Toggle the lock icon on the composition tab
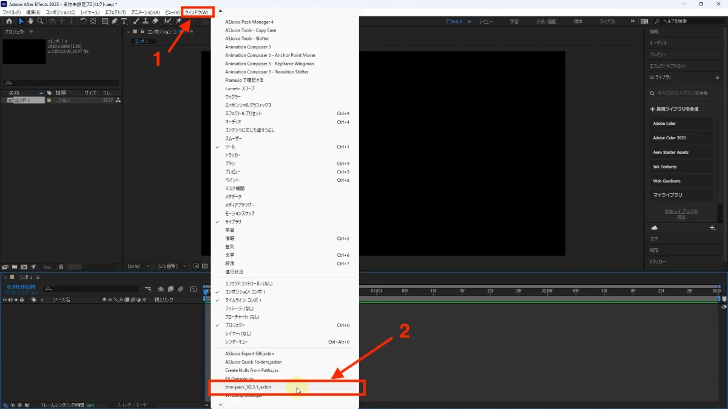 coord(142,32)
